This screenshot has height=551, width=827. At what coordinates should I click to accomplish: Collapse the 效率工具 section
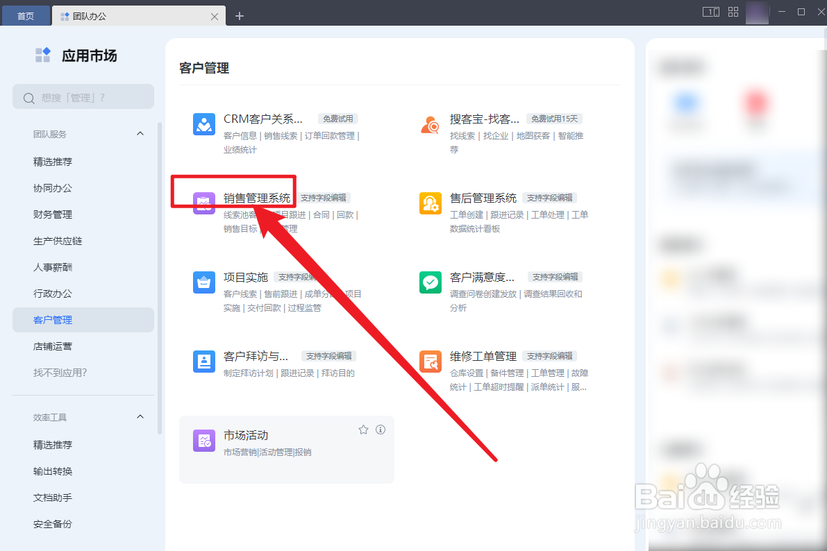[x=140, y=416]
